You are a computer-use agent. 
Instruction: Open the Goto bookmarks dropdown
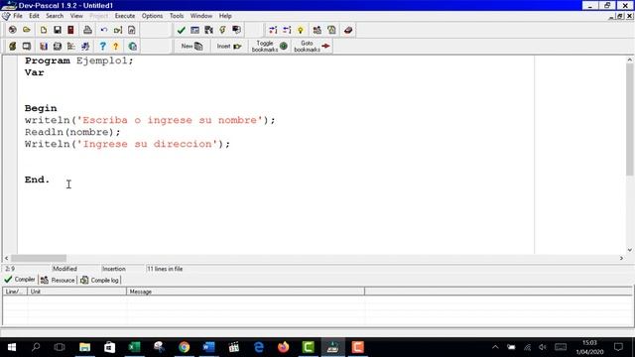[x=312, y=47]
